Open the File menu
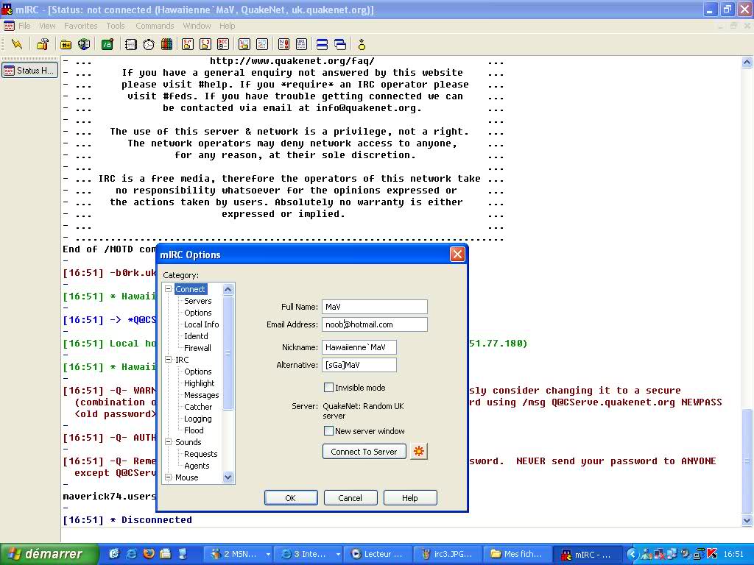Screen dimensions: 754x565 24,26
